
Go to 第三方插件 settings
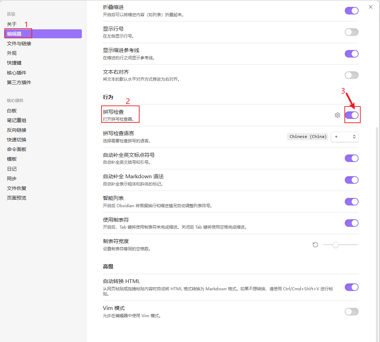click(19, 82)
